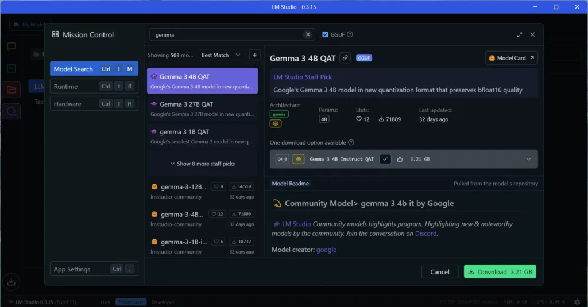Click the gemma architecture tag
This screenshot has width=588, height=307.
coord(279,114)
